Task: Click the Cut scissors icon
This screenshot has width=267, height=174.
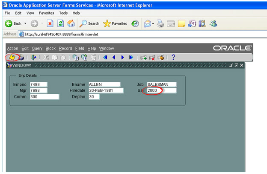Action: (46, 58)
